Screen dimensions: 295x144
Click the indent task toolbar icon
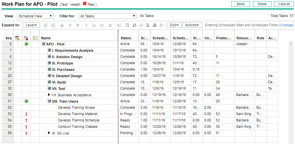tap(53, 25)
